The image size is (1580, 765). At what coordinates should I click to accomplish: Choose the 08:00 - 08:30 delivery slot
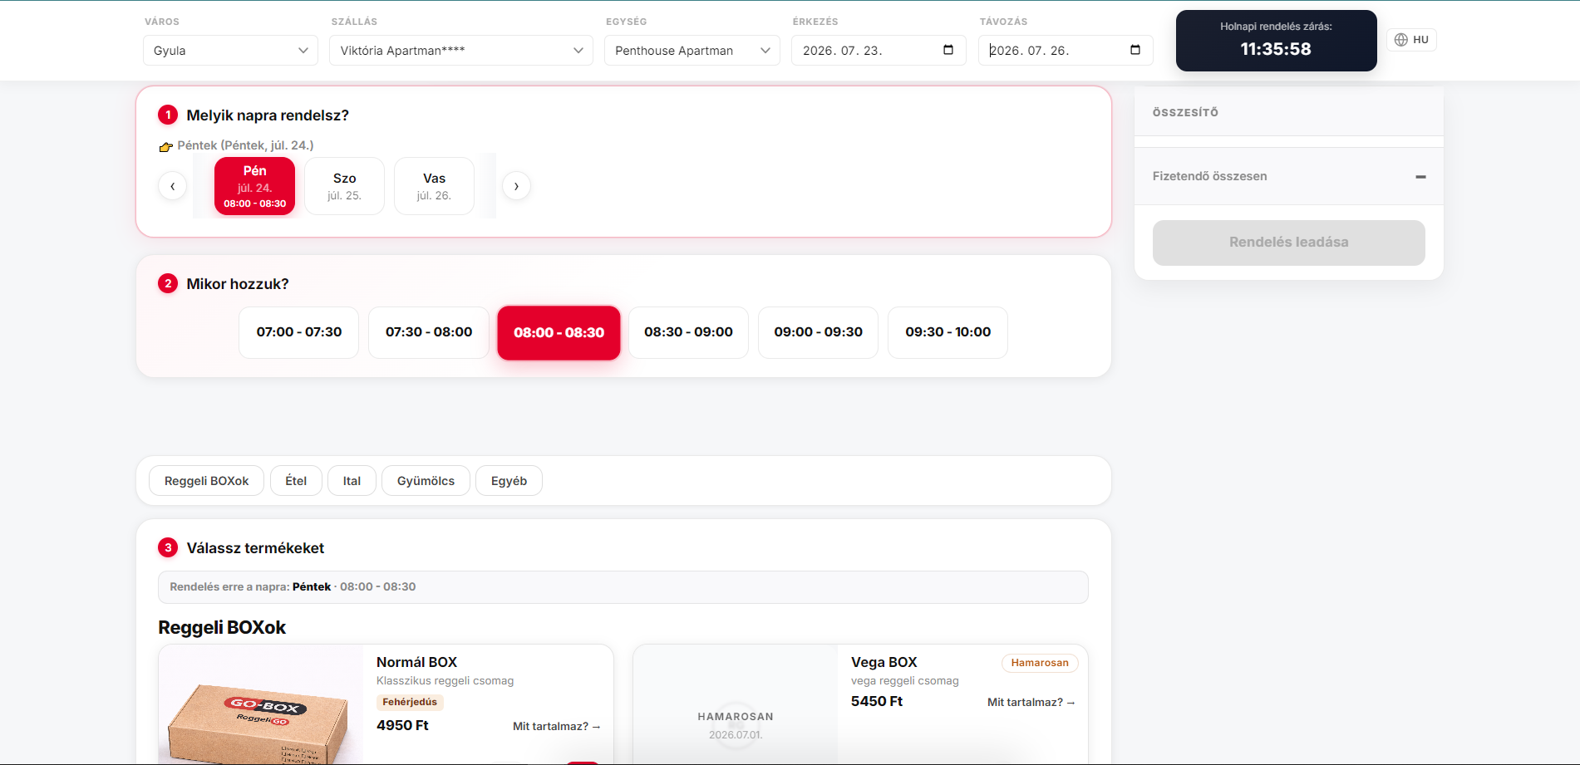coord(559,332)
